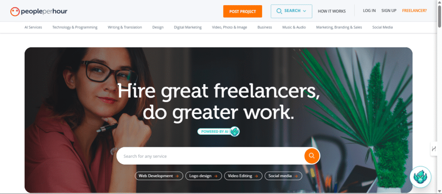Select the Logo design suggestion chip
The image size is (442, 194).
point(204,176)
